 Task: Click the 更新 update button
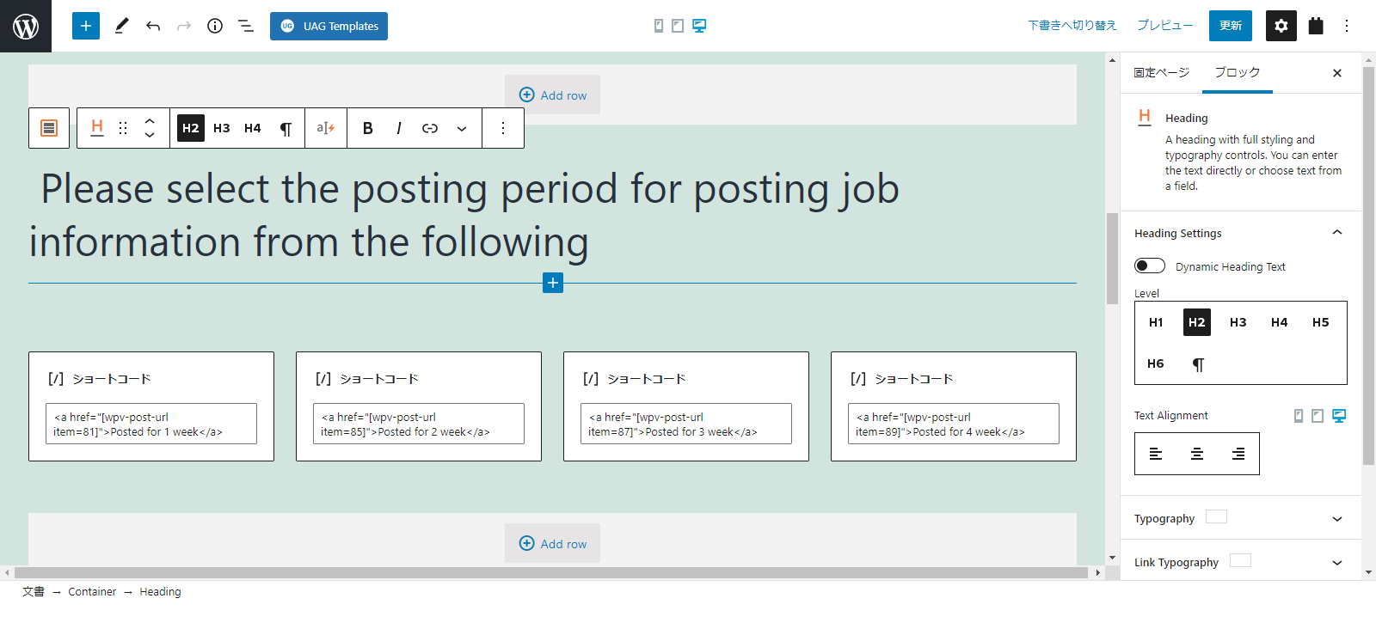click(1231, 26)
